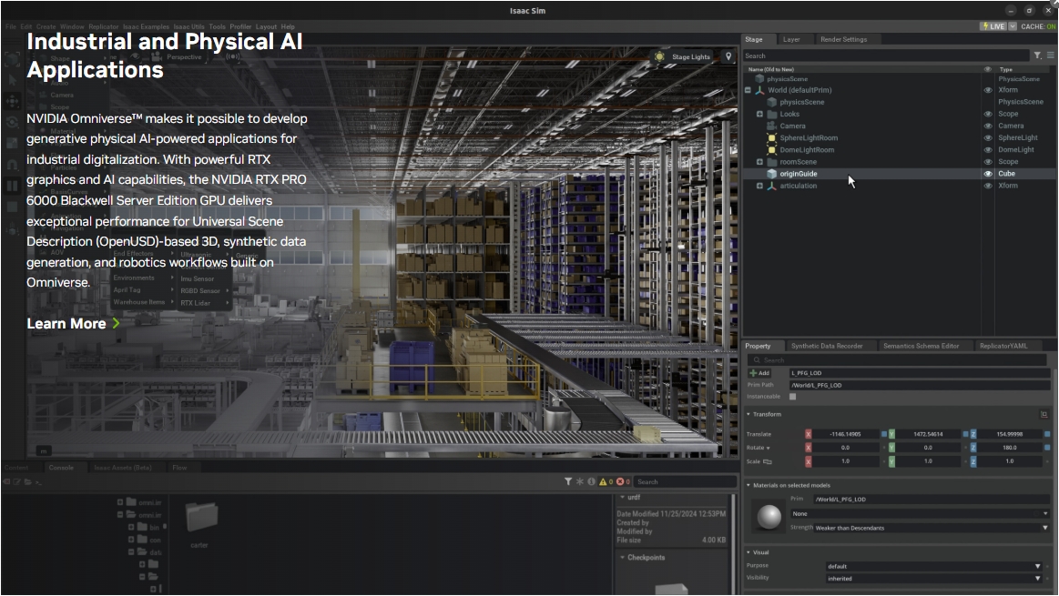Open the Stage panel filter icon
The height and width of the screenshot is (596, 1059).
(1037, 56)
